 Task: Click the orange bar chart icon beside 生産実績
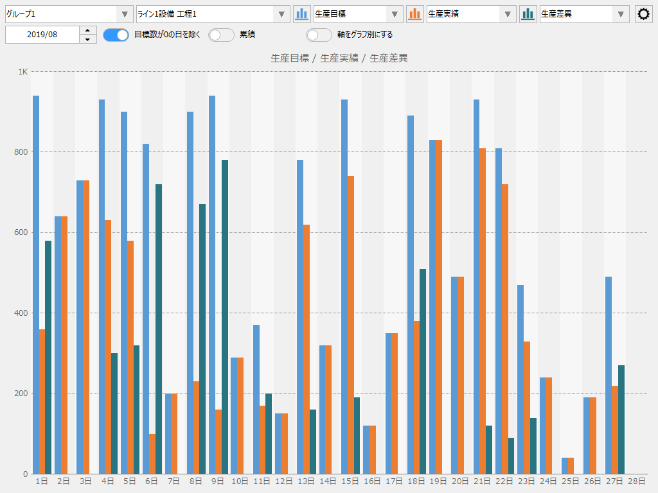click(x=415, y=13)
